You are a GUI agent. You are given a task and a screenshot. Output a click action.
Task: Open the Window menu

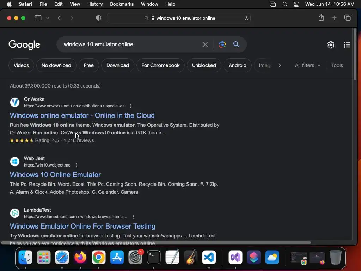click(x=149, y=4)
